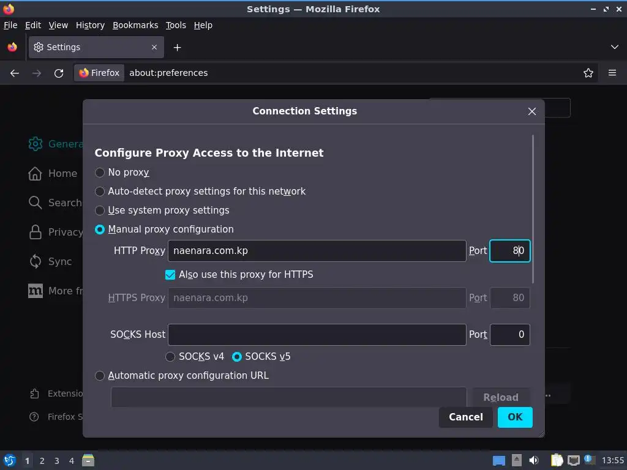Click the Firefox identity icon in address bar
Screen dimensions: 627x470
(100, 73)
